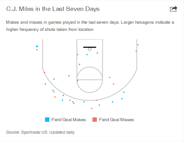Select red miss where left arc meets sideline
This screenshot has width=184, height=142.
[x=44, y=73]
